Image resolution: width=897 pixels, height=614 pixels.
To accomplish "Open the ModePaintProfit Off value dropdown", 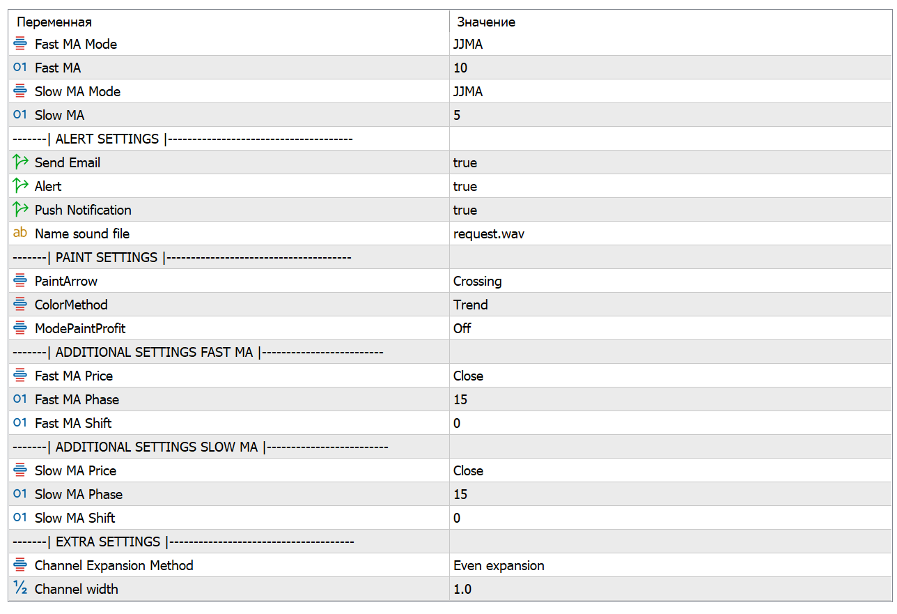I will coord(462,328).
